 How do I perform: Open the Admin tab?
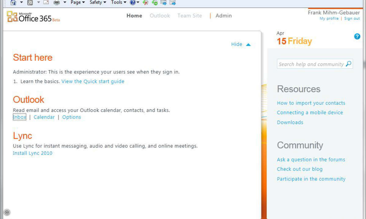click(x=224, y=16)
